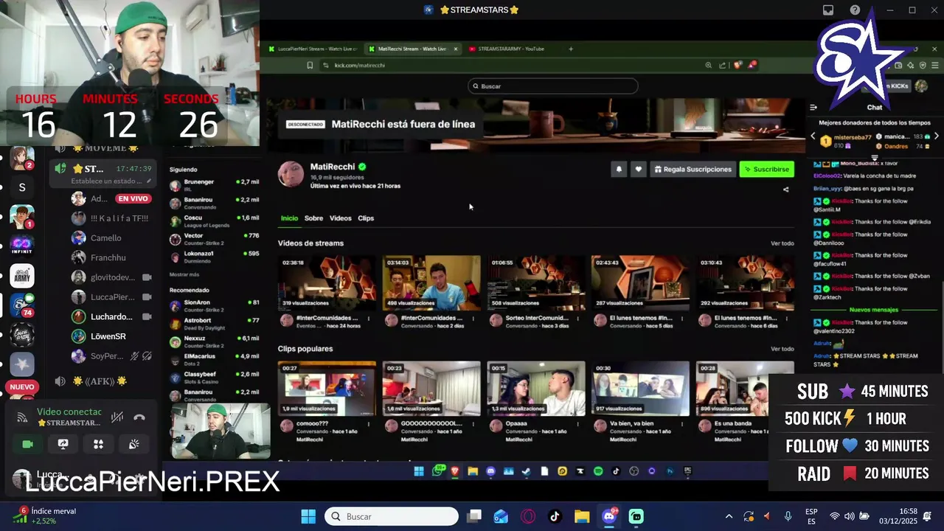The height and width of the screenshot is (531, 944).
Task: Switch to LuccaPierNeri Stream browser tab
Action: (x=313, y=49)
